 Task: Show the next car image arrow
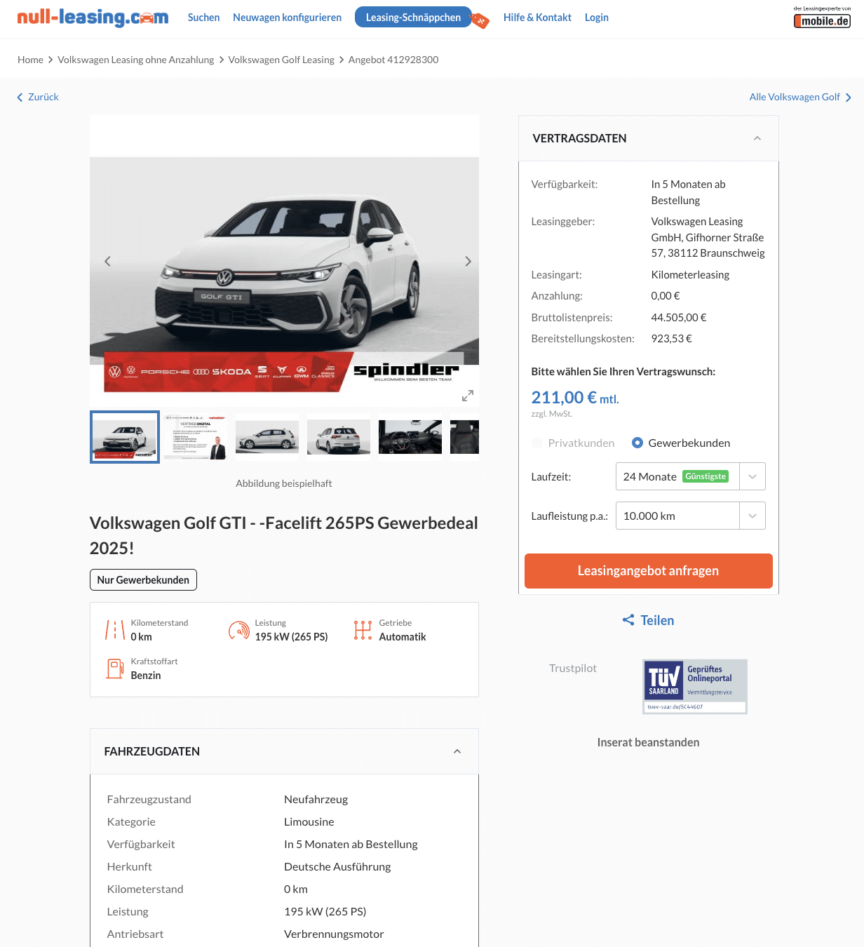468,261
